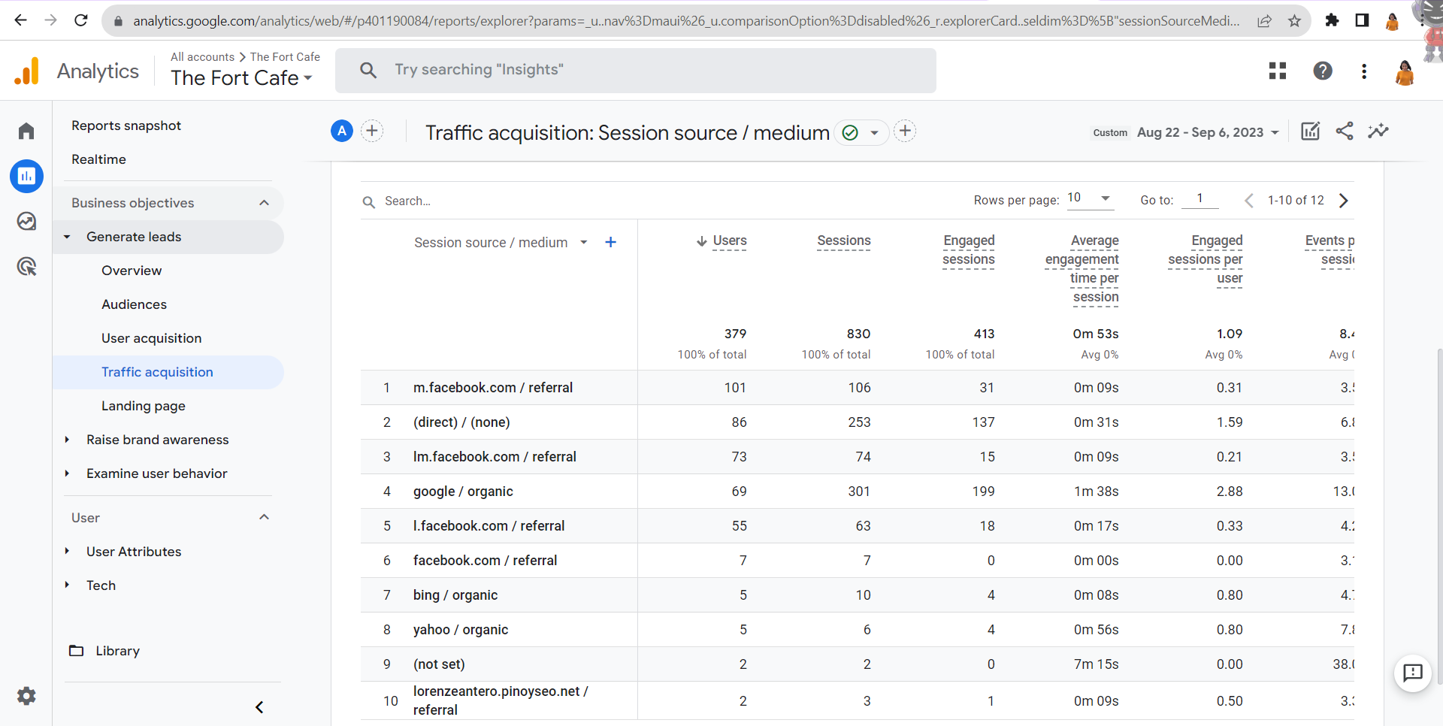The height and width of the screenshot is (726, 1443).
Task: Open the Rows per page dropdown
Action: point(1090,198)
